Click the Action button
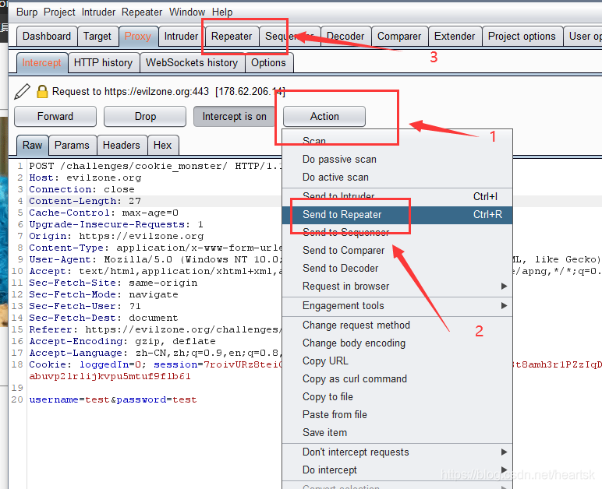This screenshot has width=602, height=489. coord(324,117)
